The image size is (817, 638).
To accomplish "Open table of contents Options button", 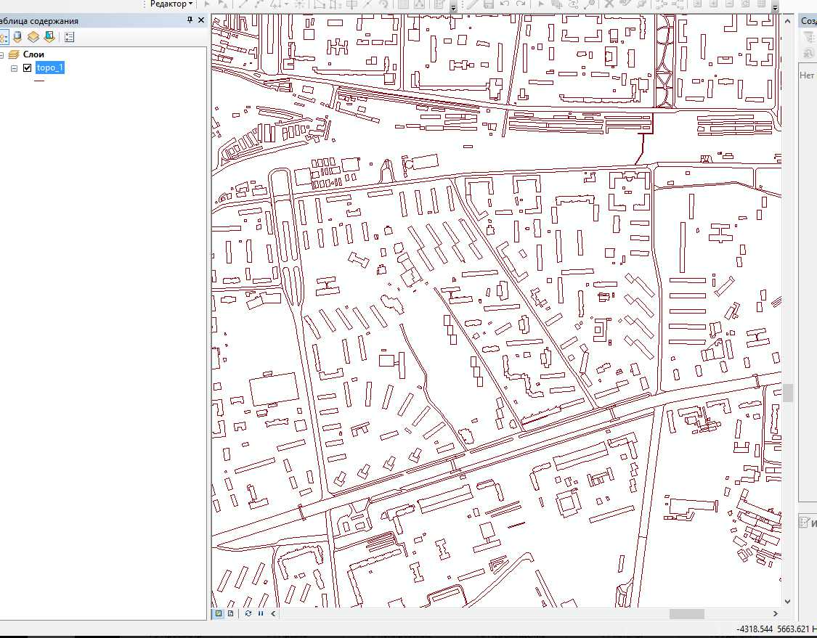I will click(x=70, y=37).
